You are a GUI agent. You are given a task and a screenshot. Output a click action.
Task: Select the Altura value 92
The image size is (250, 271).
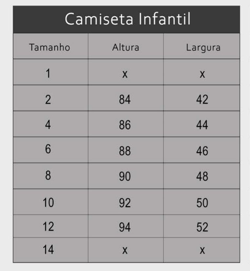pyautogui.click(x=125, y=203)
